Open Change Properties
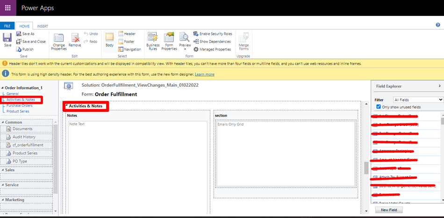 coord(58,42)
